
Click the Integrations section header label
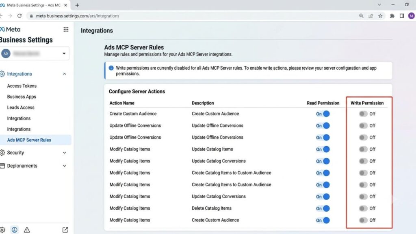(19, 74)
